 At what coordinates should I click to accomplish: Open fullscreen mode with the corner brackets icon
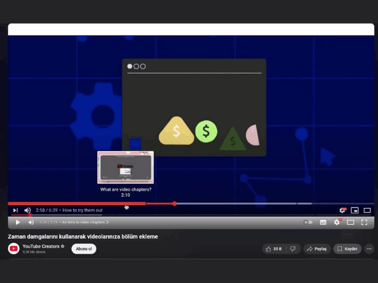[x=364, y=222]
